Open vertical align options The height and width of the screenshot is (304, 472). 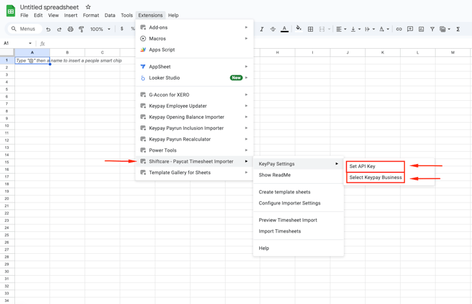355,30
